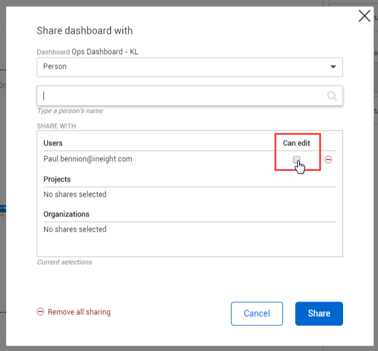Click the Can edit column header

pos(297,143)
